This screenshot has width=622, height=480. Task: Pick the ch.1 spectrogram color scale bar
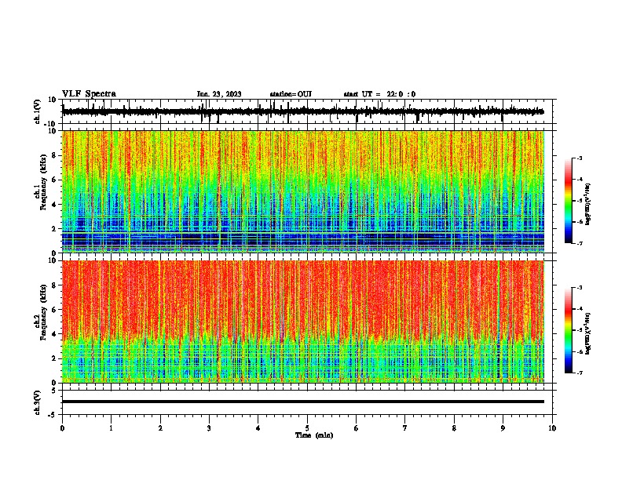click(x=569, y=201)
